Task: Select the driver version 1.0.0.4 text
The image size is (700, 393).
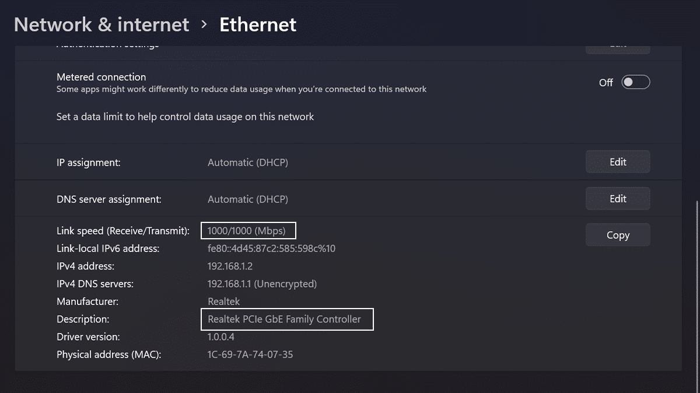Action: (x=221, y=337)
